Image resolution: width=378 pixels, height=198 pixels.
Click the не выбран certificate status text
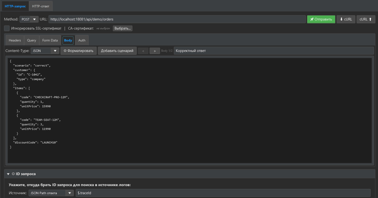pyautogui.click(x=103, y=28)
